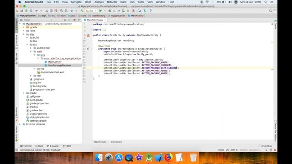Click the gutter icon beside MainActivity class
Screen dimensions: 292x164
click(x=88, y=35)
